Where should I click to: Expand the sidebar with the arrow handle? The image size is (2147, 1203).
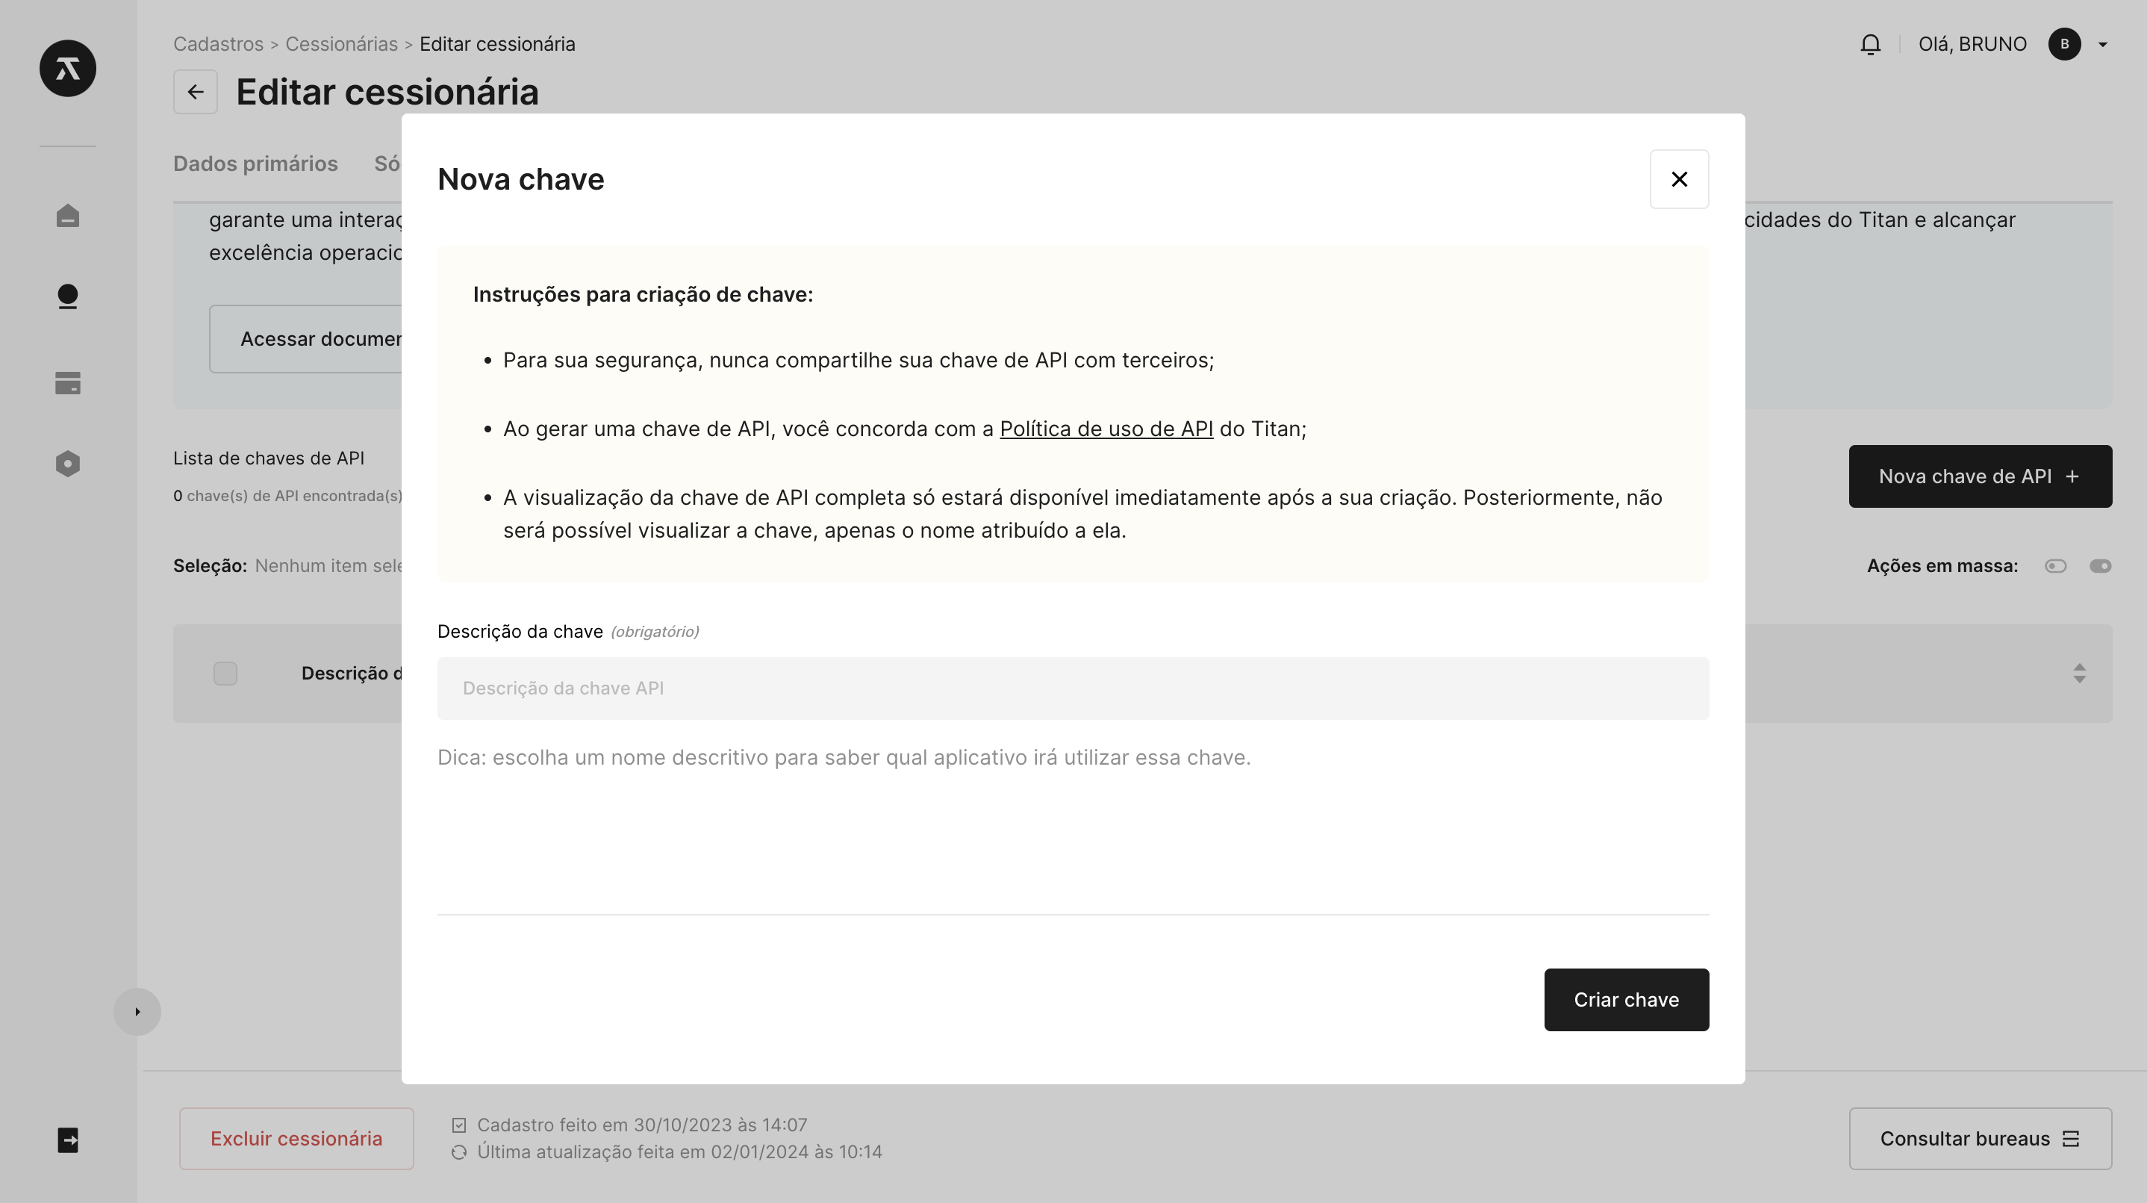click(137, 1011)
